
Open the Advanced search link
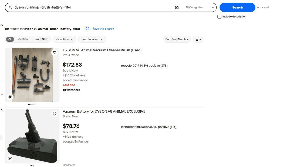coord(263,7)
